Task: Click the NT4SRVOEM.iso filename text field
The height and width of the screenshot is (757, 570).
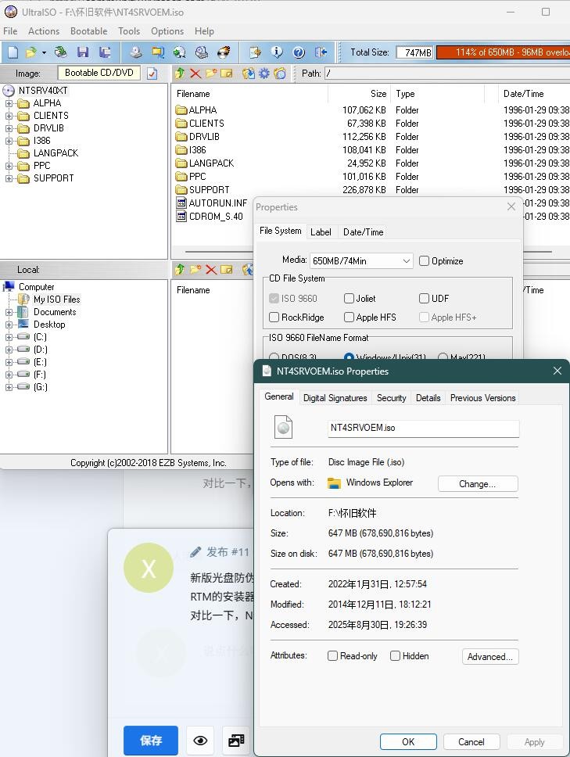Action: point(423,428)
